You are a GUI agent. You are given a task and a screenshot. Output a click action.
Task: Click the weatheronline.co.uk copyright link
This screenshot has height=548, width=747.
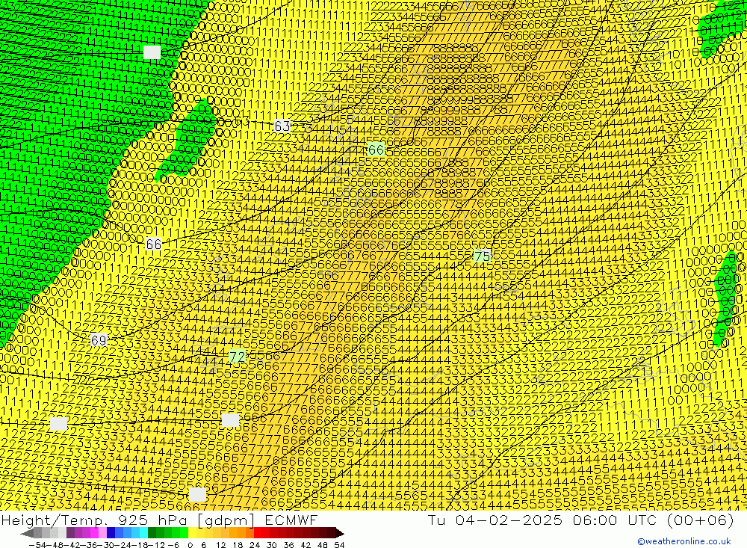(684, 541)
